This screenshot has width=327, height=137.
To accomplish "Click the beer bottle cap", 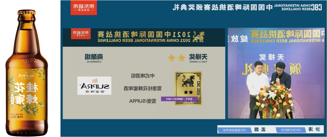I will [x=26, y=12].
